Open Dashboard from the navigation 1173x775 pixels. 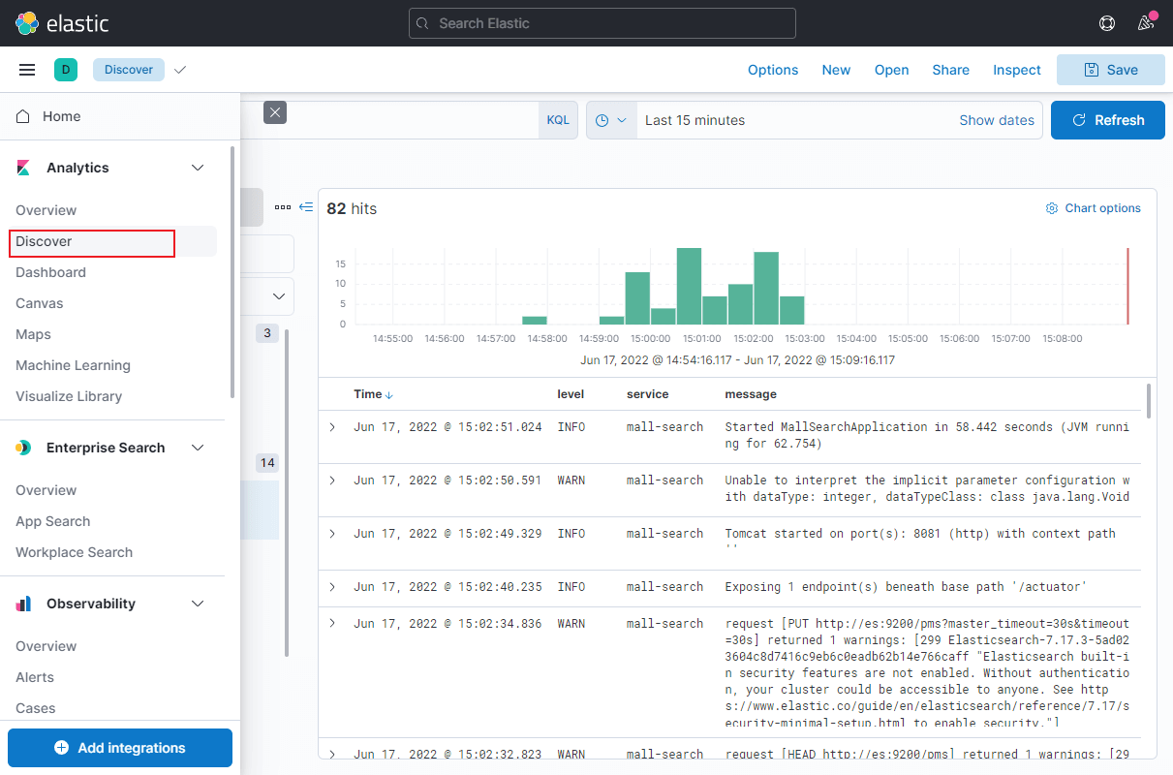[50, 272]
